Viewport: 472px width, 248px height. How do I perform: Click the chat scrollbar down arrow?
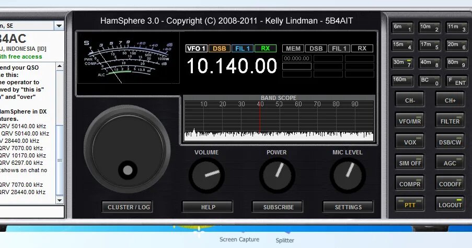(x=60, y=200)
